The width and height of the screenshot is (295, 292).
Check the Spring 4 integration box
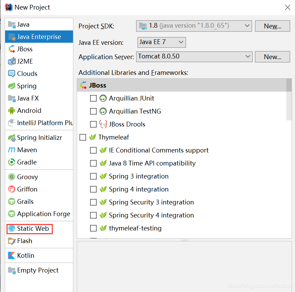(93, 189)
